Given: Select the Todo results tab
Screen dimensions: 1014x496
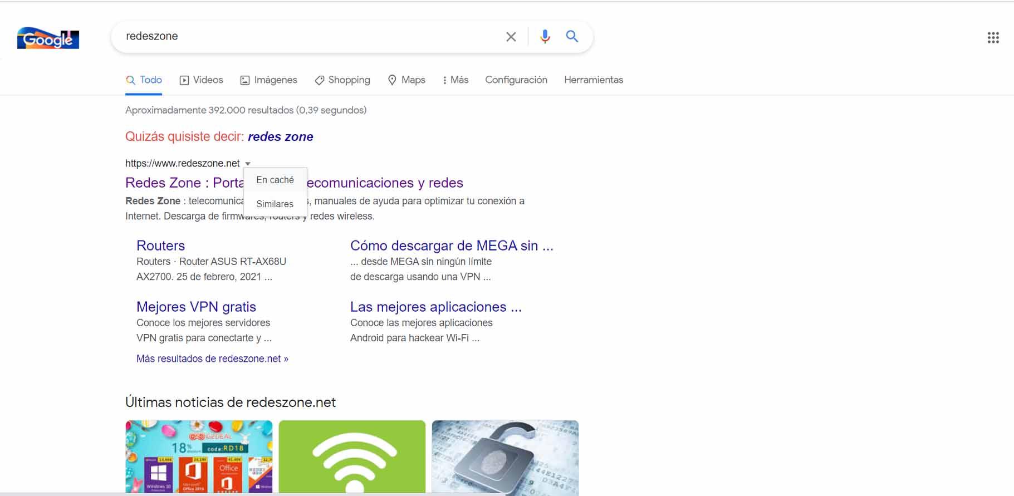Looking at the screenshot, I should pyautogui.click(x=144, y=80).
